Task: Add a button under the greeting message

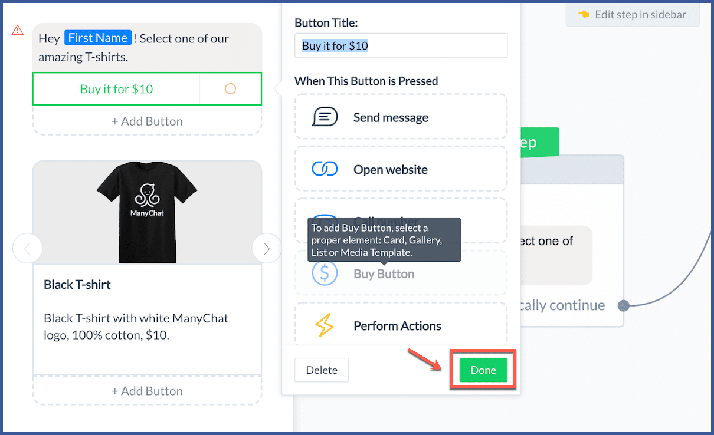Action: 147,121
